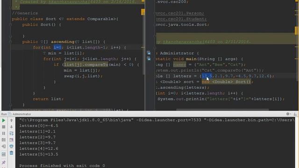This screenshot has height=168, width=299.
Task: Click console line letters[1]=2.1
Action: coord(37,132)
